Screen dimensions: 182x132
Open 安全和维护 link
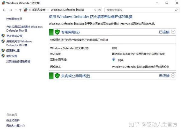coord(13,120)
